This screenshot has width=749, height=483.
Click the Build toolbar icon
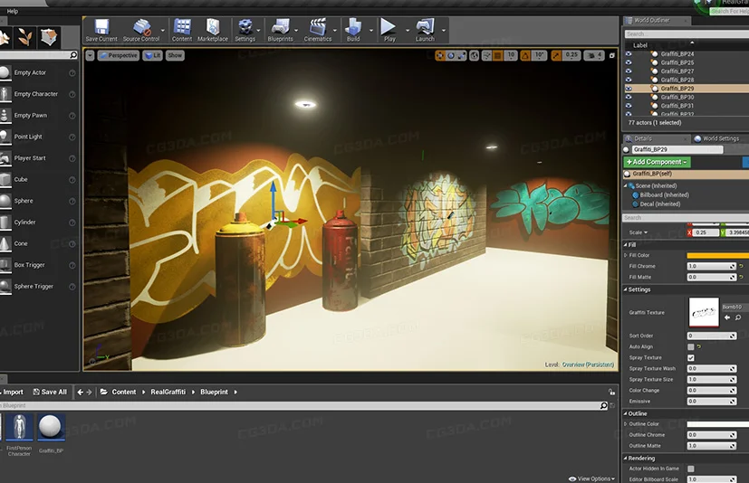click(353, 30)
